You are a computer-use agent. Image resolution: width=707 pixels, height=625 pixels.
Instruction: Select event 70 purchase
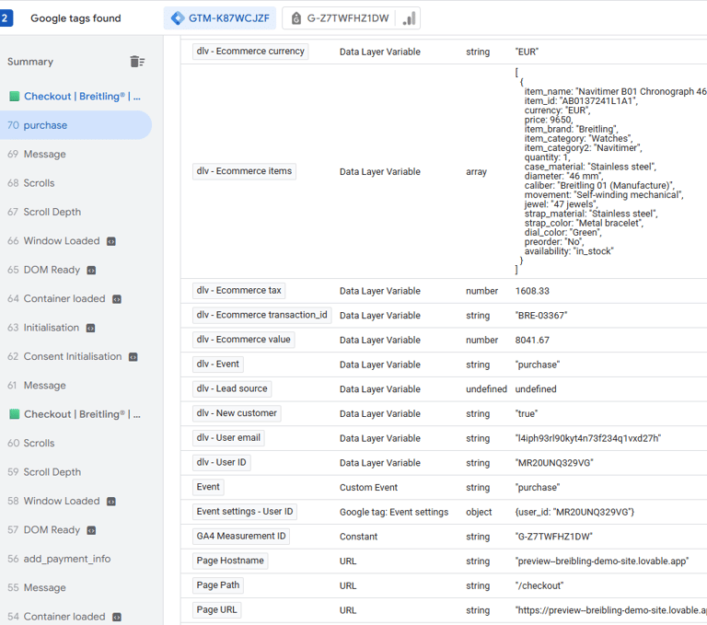(45, 125)
